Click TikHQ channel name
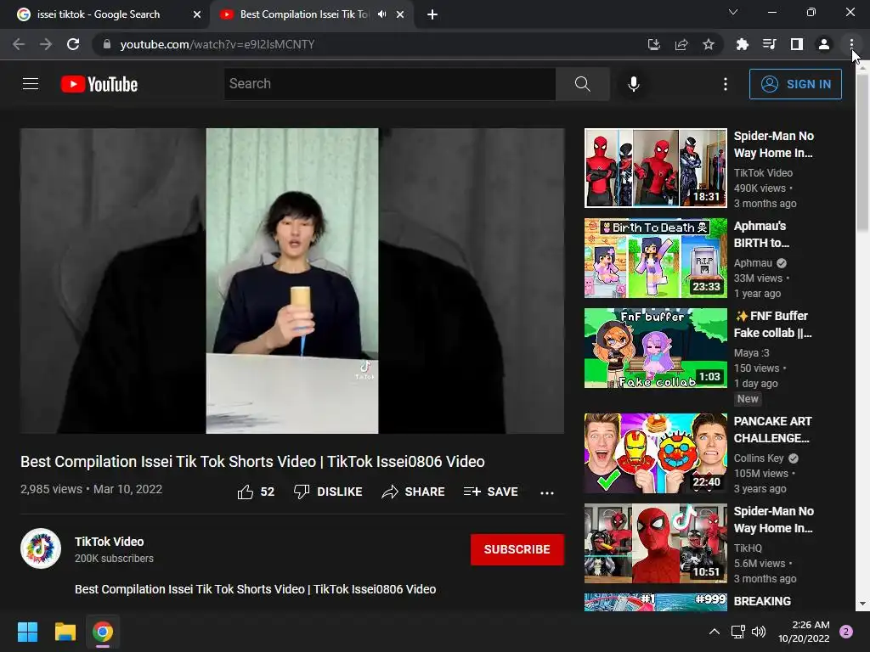The width and height of the screenshot is (870, 652). click(x=748, y=548)
